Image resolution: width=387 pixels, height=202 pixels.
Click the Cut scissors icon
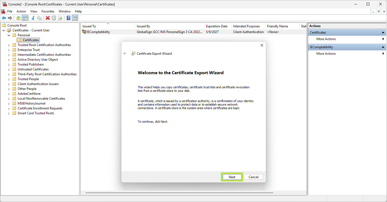pyautogui.click(x=33, y=18)
